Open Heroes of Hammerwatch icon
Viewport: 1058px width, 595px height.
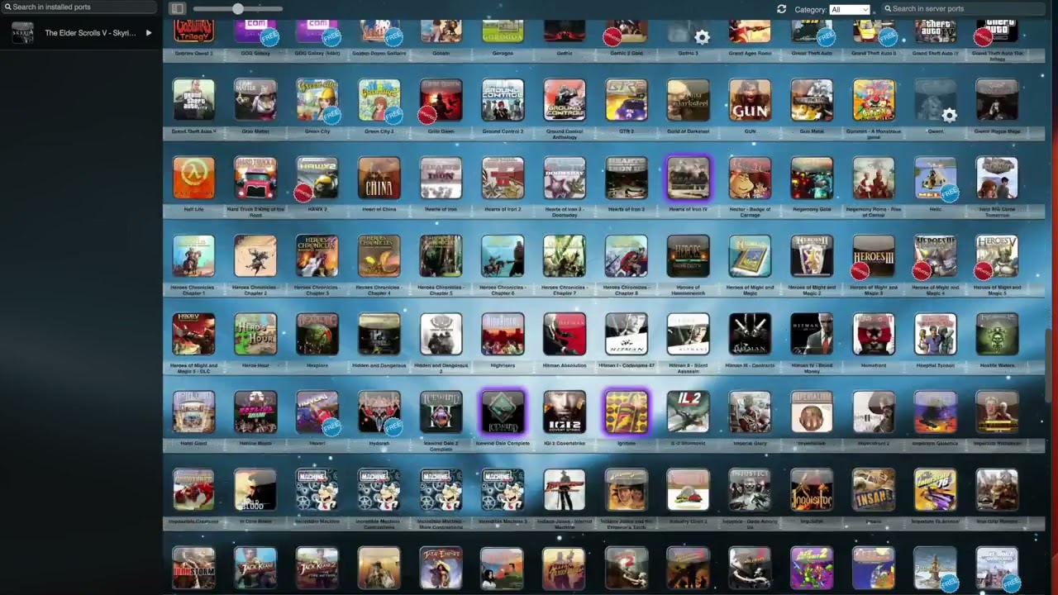click(689, 255)
